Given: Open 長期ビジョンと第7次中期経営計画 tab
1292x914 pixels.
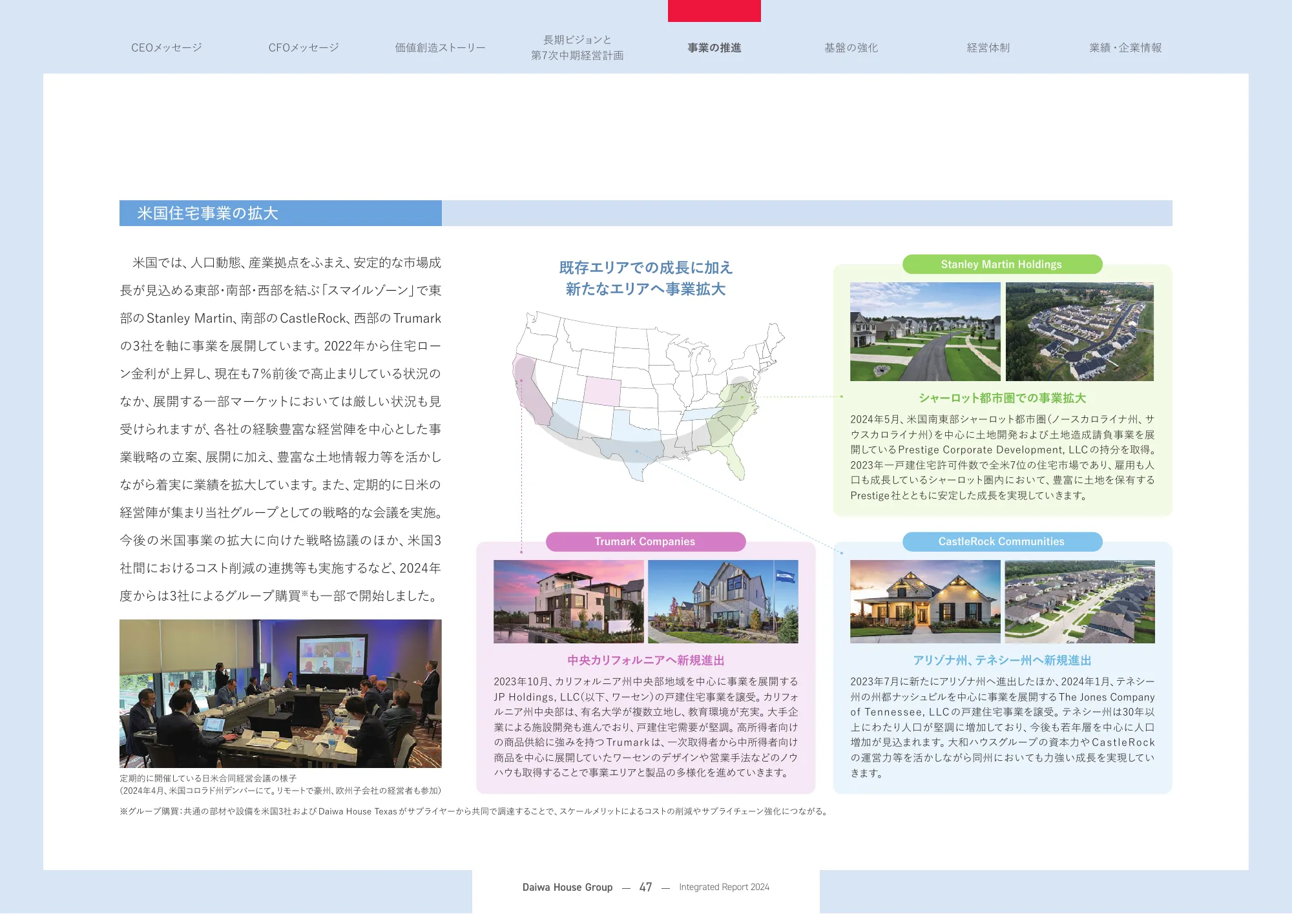Looking at the screenshot, I should pos(578,48).
